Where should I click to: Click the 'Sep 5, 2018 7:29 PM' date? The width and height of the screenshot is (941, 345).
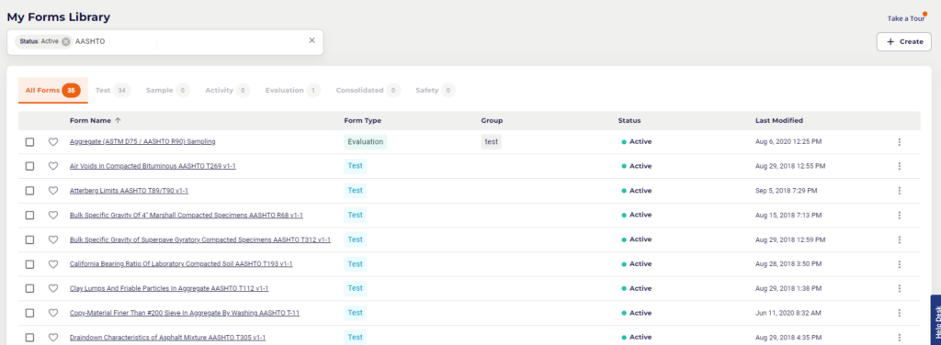click(x=786, y=191)
